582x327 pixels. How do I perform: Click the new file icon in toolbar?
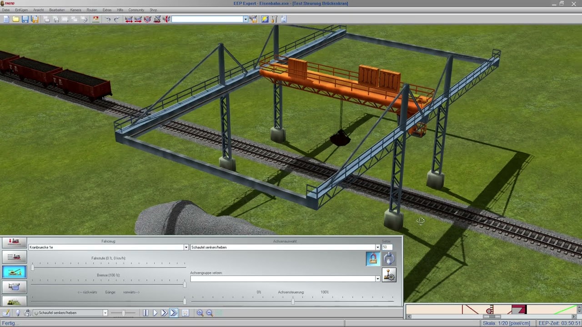coord(6,19)
